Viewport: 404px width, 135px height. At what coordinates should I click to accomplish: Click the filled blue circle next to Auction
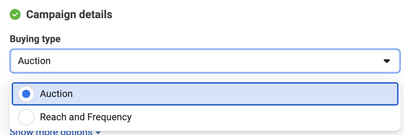26,94
